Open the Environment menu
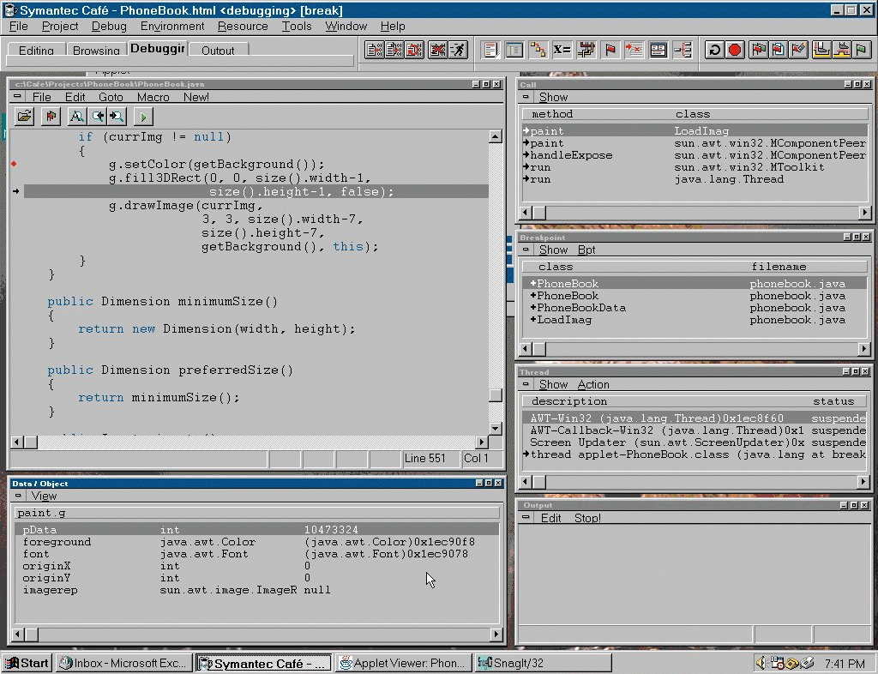878x674 pixels. click(x=172, y=27)
